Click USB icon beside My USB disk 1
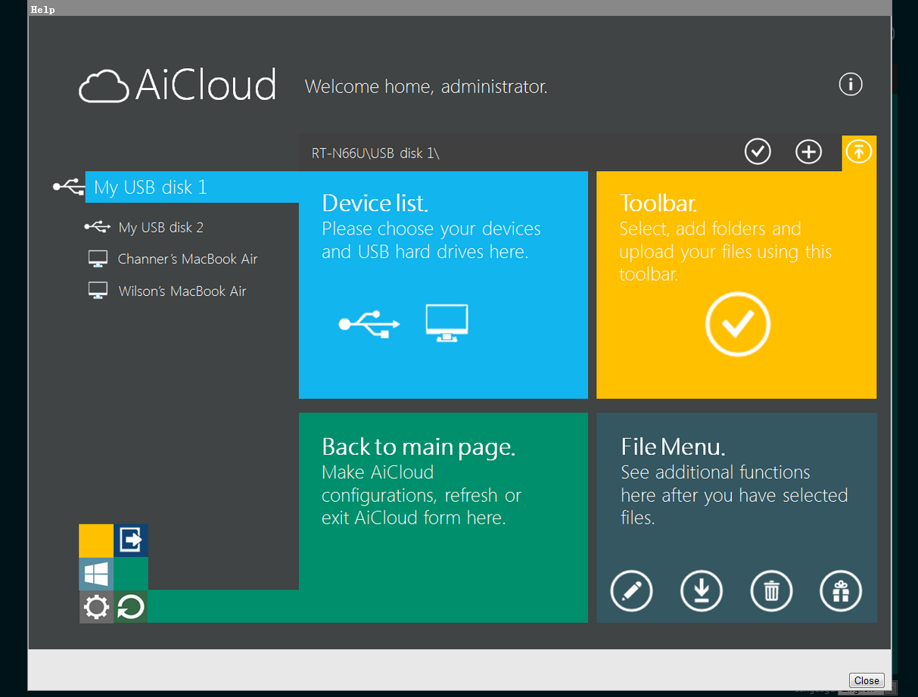Image resolution: width=918 pixels, height=697 pixels. 68,186
